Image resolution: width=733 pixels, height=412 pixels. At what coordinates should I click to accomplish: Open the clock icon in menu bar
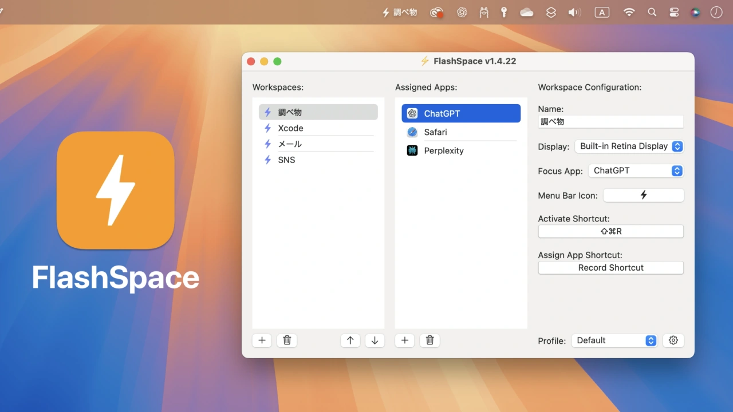716,12
